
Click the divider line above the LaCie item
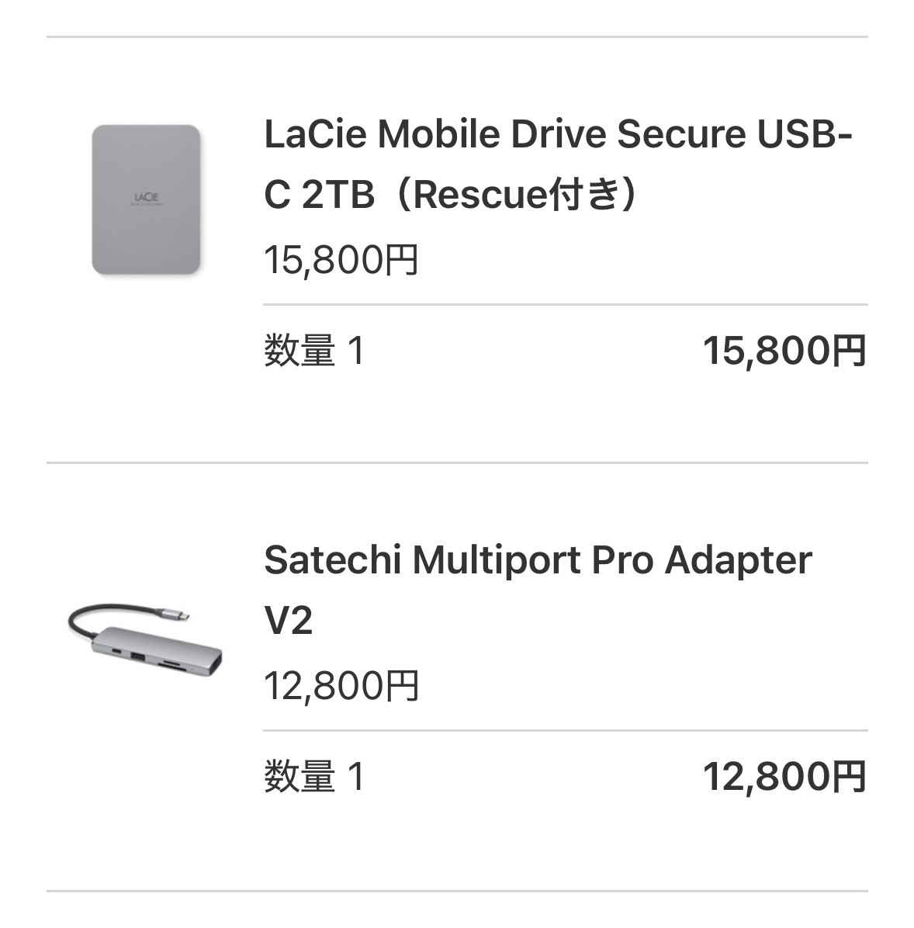[x=457, y=37]
